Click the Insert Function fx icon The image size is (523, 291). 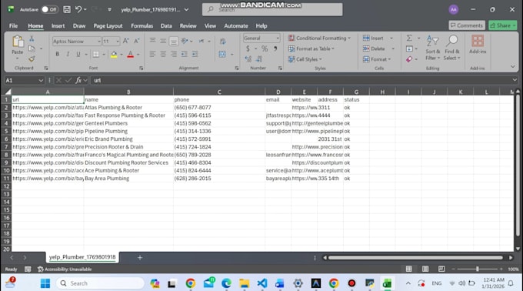pos(78,80)
